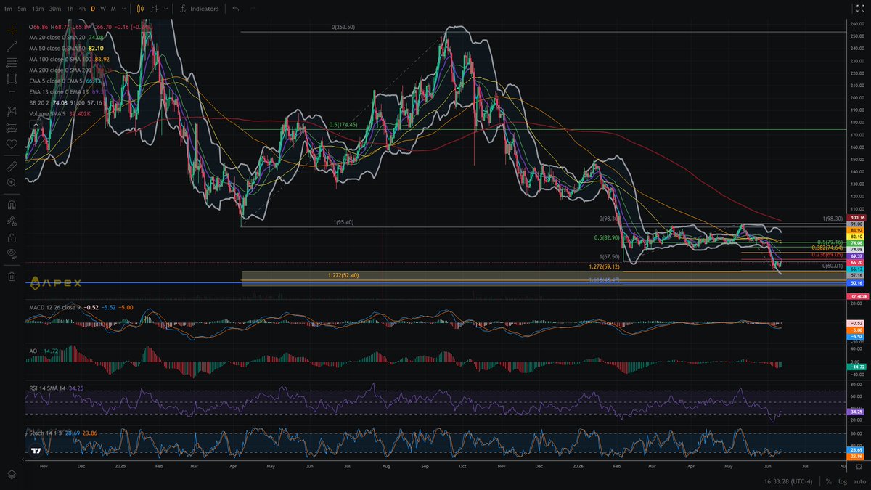Click the 100.36 price axis label

tap(857, 218)
